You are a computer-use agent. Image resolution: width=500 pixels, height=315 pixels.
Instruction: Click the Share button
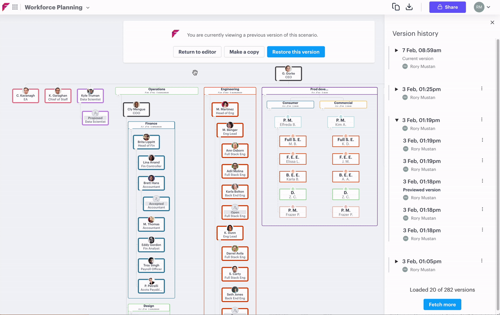coord(447,7)
